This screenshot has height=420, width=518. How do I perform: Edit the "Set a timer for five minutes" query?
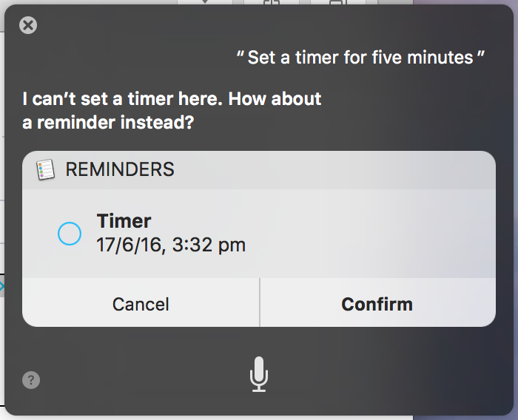pos(360,58)
